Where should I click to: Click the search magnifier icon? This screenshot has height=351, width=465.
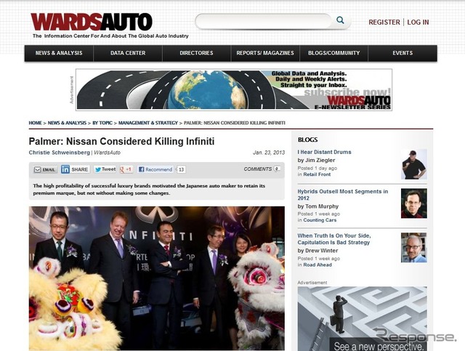(340, 20)
